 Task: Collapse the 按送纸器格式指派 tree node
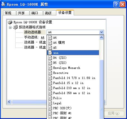coord(10,27)
